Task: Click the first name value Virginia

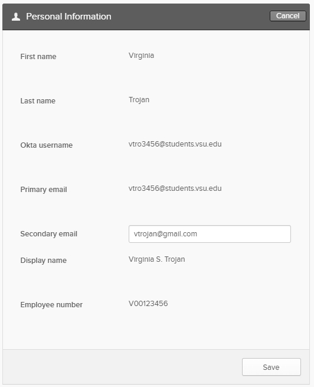Action: click(x=141, y=56)
